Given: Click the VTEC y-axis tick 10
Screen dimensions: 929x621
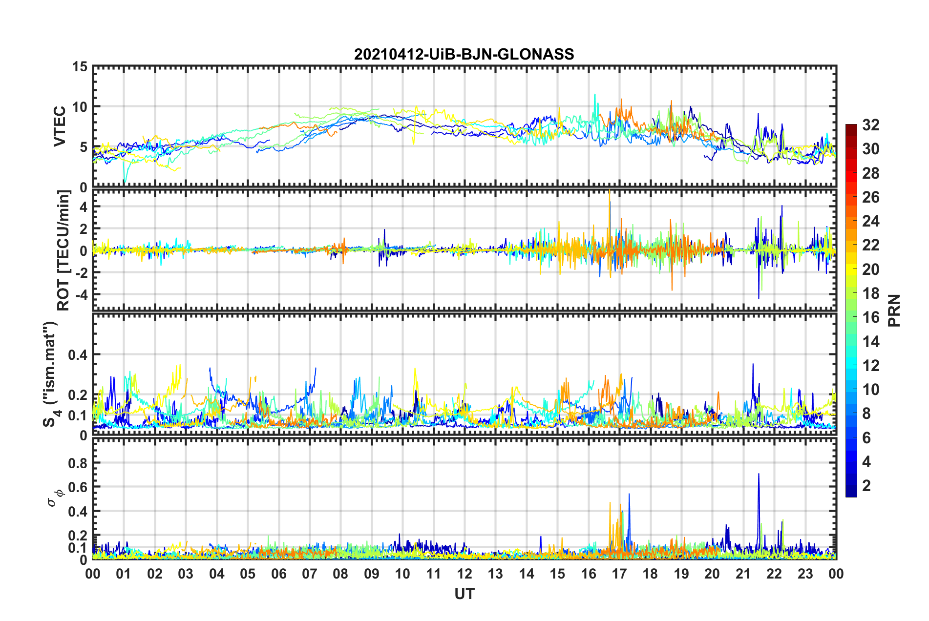Looking at the screenshot, I should pyautogui.click(x=80, y=107).
